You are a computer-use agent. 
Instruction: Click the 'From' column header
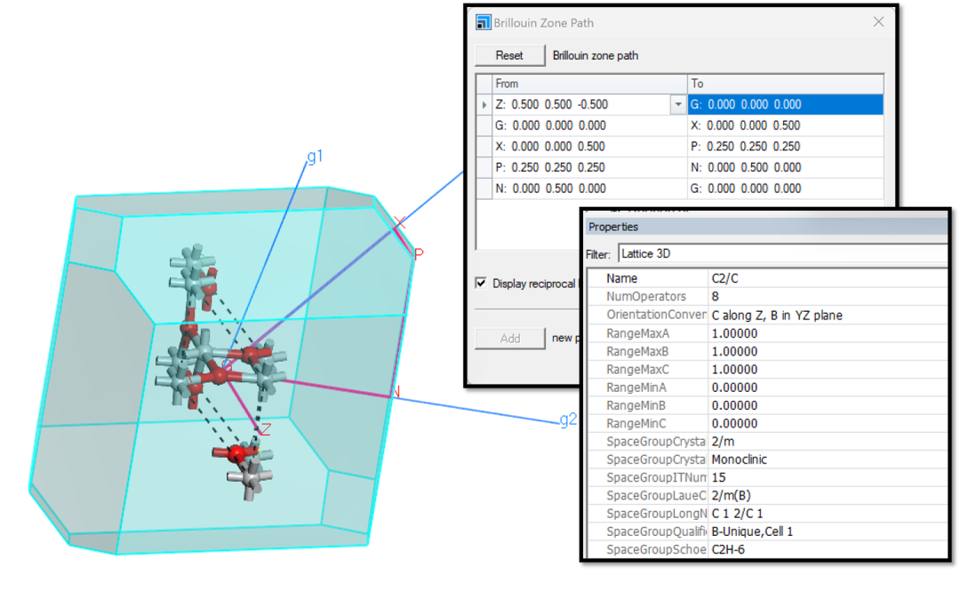(x=589, y=84)
